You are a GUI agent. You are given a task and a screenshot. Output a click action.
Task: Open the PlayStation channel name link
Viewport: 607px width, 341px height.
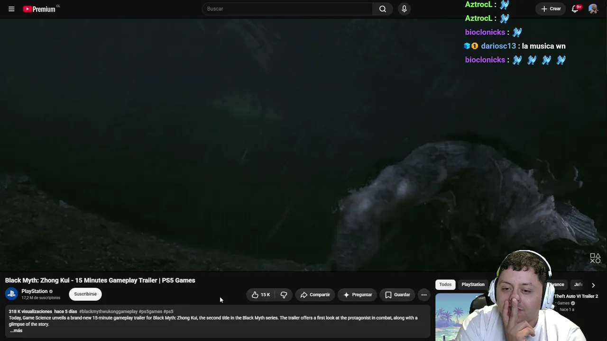(35, 291)
